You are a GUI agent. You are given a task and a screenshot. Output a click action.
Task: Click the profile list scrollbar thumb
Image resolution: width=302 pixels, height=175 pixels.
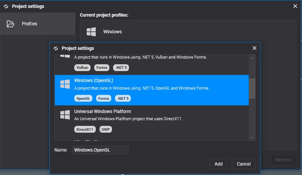tap(252, 88)
